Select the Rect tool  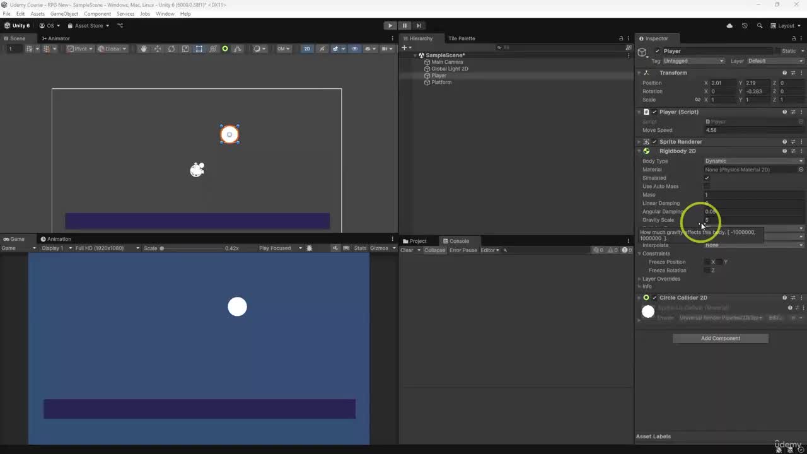pyautogui.click(x=199, y=49)
